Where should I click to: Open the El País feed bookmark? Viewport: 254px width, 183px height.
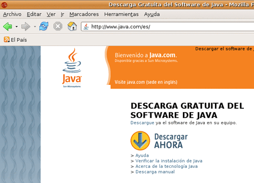coord(15,40)
